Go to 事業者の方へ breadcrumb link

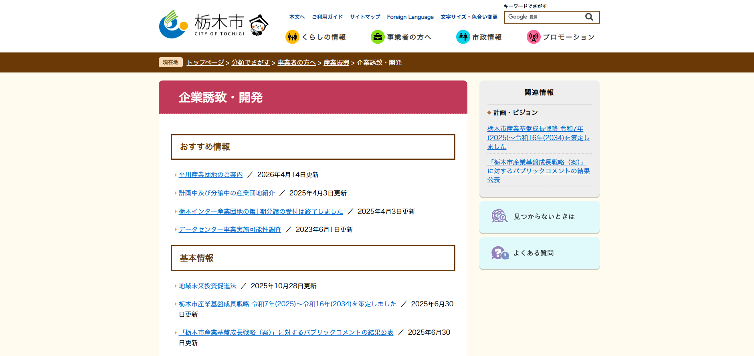(297, 62)
